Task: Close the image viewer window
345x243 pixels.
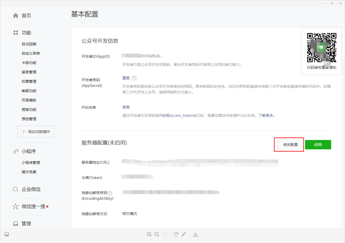Action: pyautogui.click(x=341, y=3)
